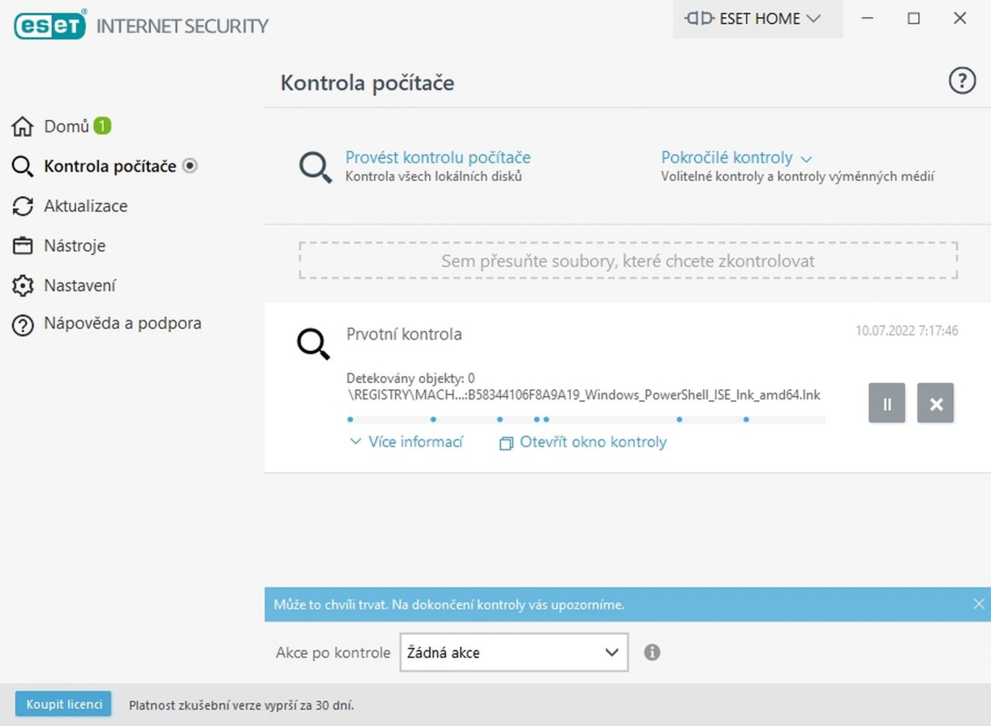Open Nastavení from the sidebar
This screenshot has height=726, width=991.
click(x=79, y=286)
